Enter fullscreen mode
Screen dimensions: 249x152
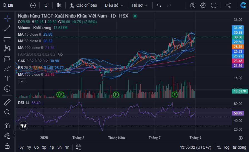(x=214, y=5)
